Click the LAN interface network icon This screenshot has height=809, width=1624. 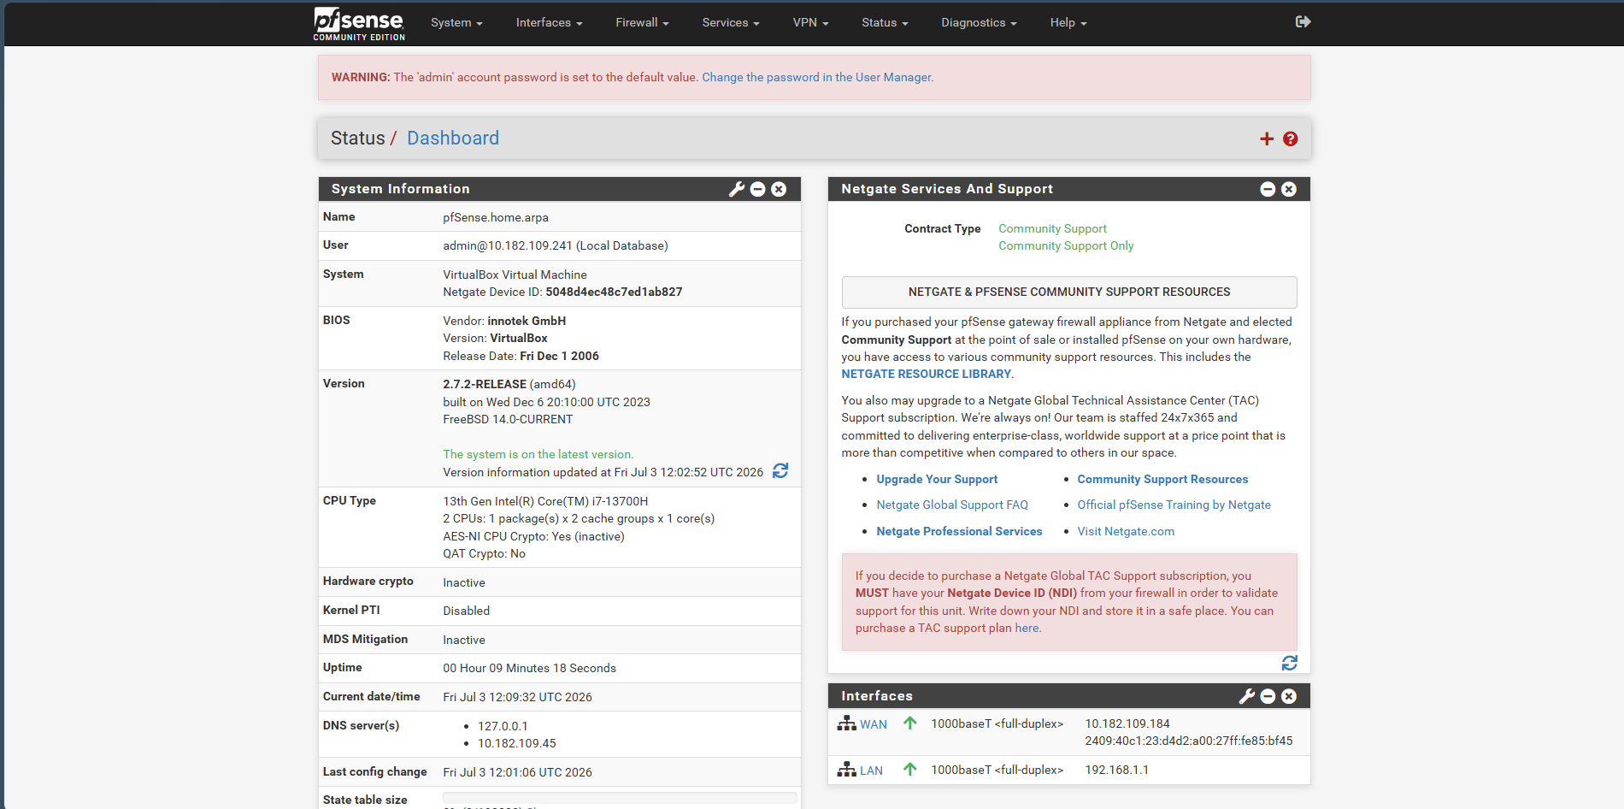coord(847,770)
